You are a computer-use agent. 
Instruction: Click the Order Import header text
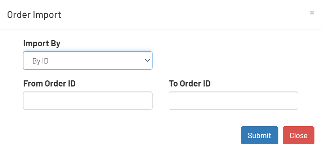click(34, 15)
